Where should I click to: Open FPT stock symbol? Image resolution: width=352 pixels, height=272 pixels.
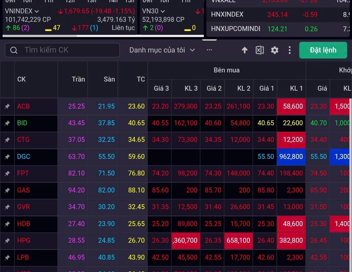(23, 174)
